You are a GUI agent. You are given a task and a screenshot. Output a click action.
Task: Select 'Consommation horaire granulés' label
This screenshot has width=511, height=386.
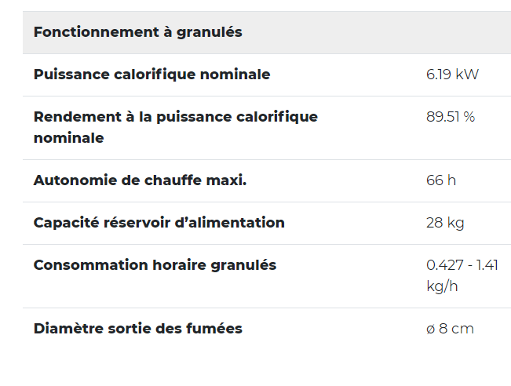pyautogui.click(x=155, y=265)
